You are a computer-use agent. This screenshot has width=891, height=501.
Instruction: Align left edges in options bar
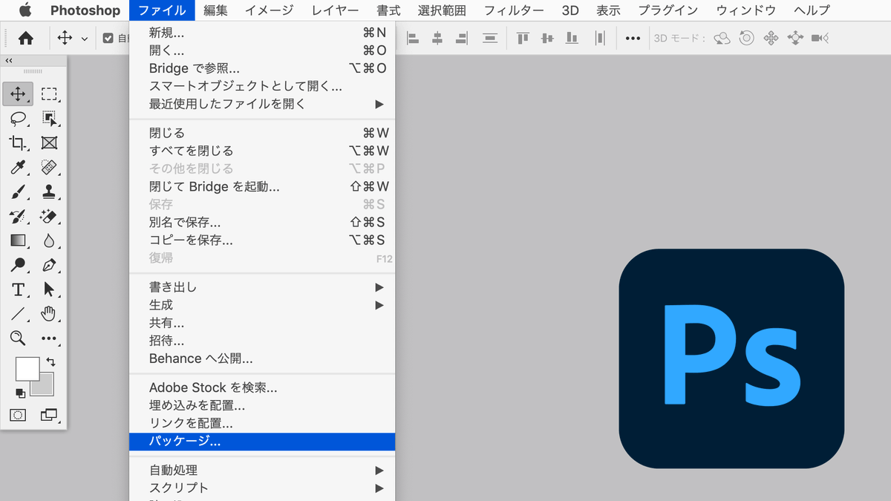413,38
